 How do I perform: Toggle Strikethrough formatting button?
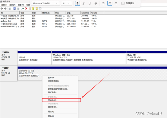[96, 3]
